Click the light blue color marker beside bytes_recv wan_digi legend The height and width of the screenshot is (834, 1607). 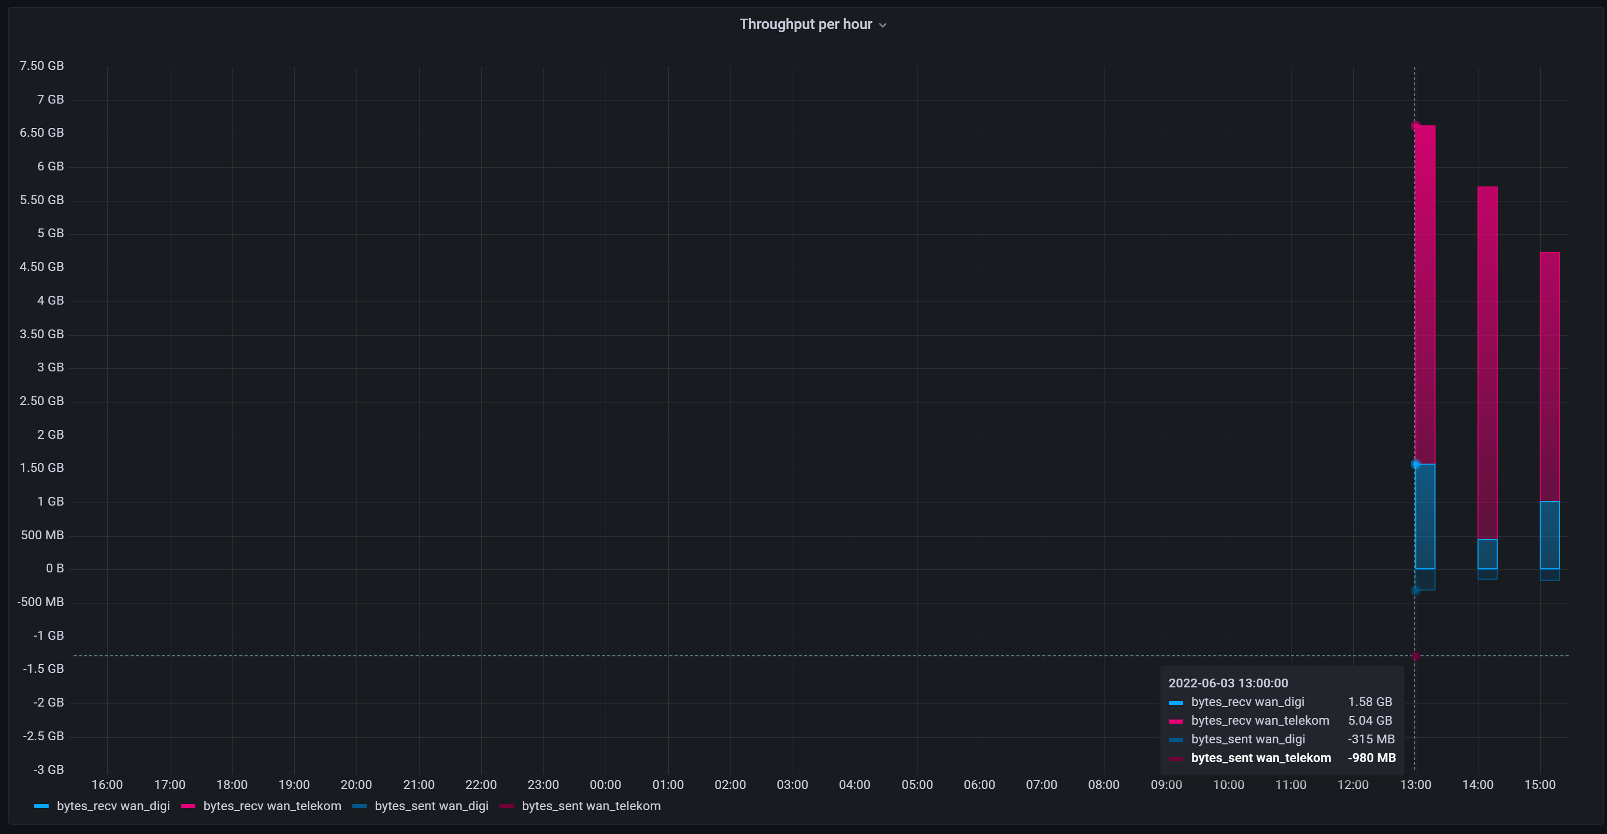click(x=41, y=807)
